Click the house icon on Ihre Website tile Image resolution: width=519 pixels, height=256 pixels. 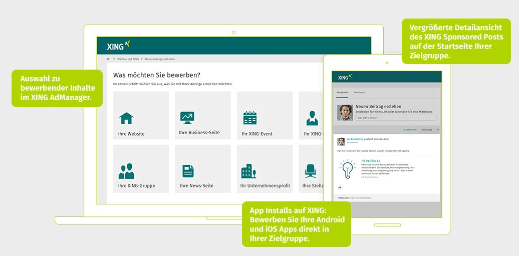126,118
